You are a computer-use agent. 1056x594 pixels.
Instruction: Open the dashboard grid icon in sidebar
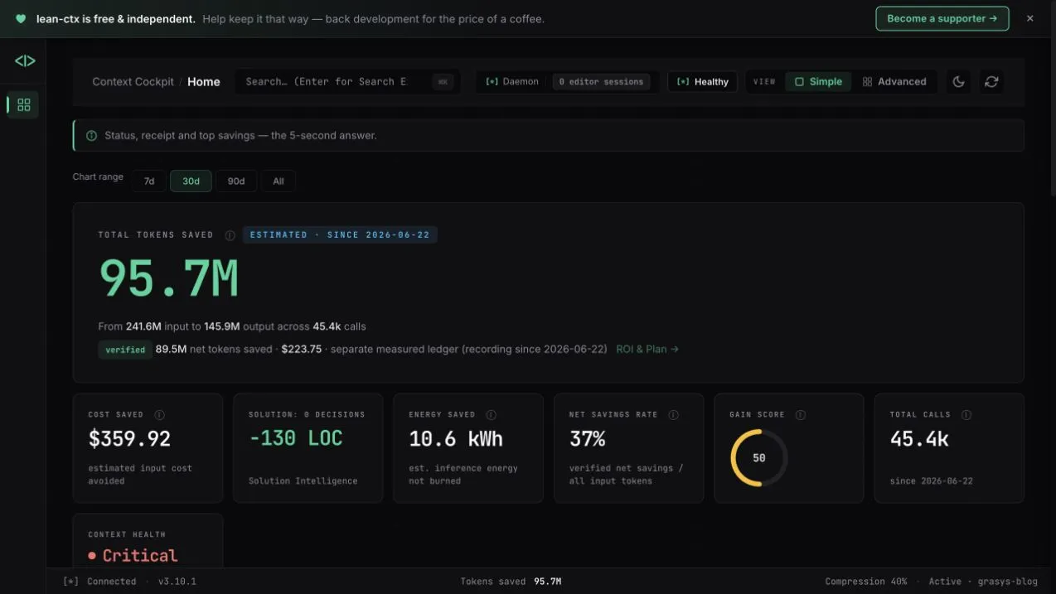[x=23, y=104]
